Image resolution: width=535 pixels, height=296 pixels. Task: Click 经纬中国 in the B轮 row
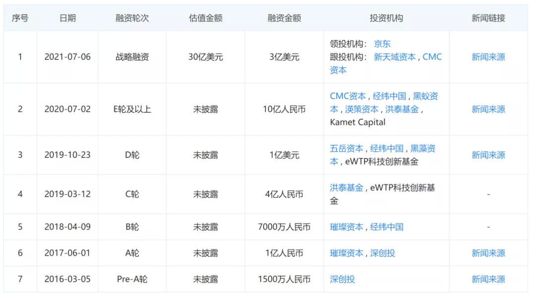[x=386, y=227]
